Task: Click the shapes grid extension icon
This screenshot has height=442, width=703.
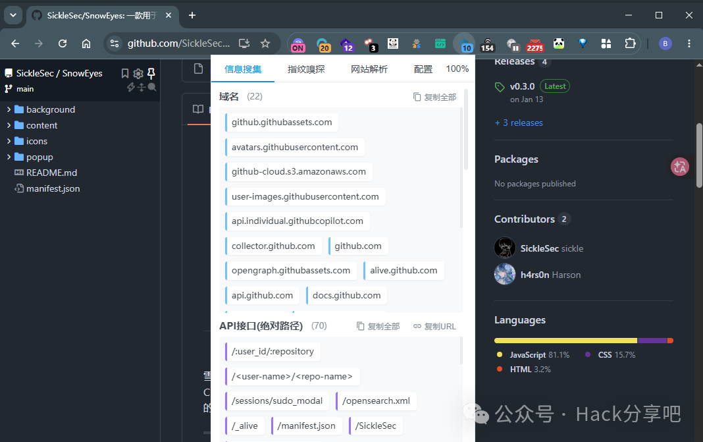Action: tap(606, 43)
